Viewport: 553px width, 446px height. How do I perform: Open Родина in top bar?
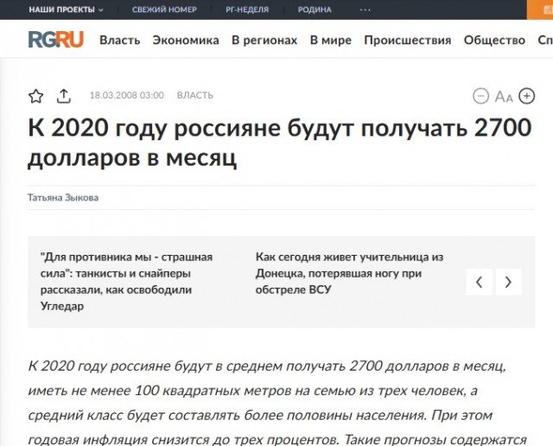[x=315, y=10]
